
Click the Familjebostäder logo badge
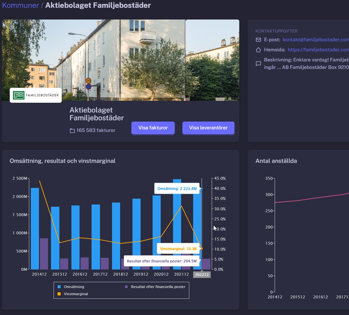coord(36,95)
